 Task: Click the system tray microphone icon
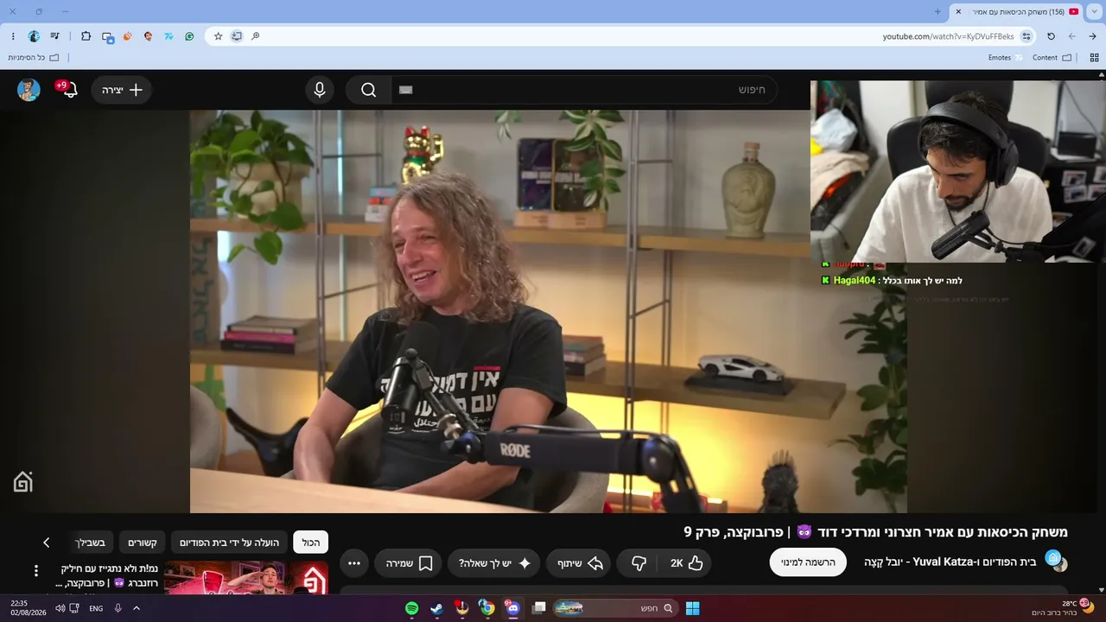point(118,608)
